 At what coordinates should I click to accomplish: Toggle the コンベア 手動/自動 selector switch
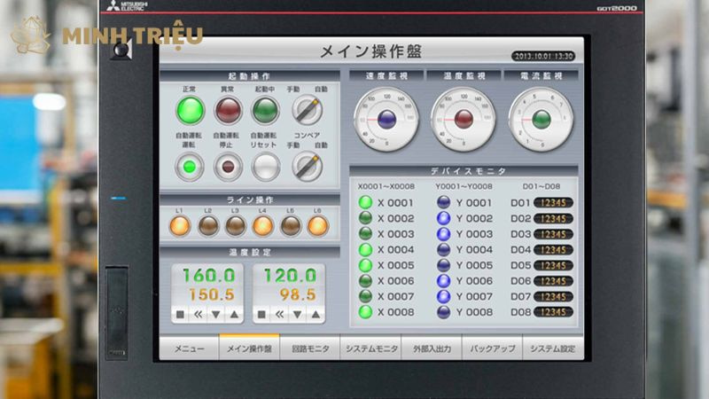click(x=307, y=166)
